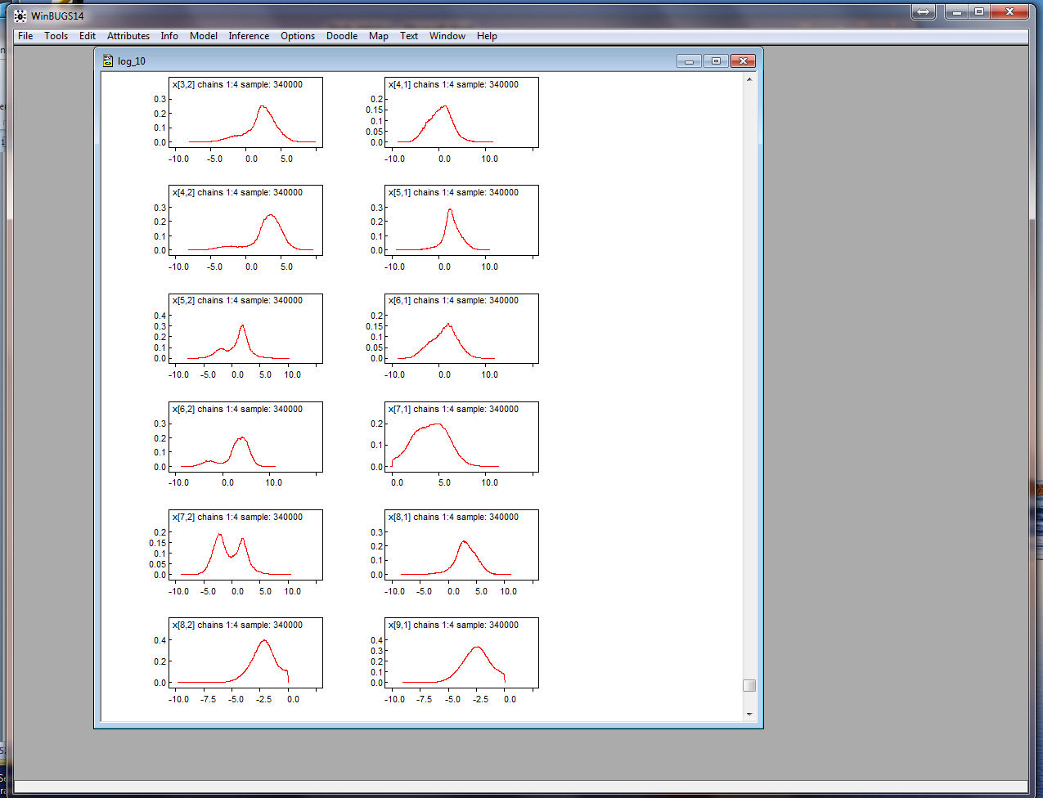Image resolution: width=1043 pixels, height=798 pixels.
Task: Minimize the log_10 child window
Action: tap(689, 61)
